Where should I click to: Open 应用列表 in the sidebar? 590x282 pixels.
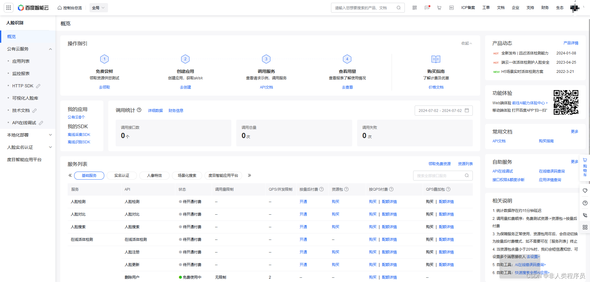pos(21,61)
